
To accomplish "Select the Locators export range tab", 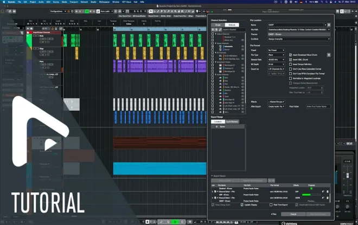I will (x=218, y=121).
